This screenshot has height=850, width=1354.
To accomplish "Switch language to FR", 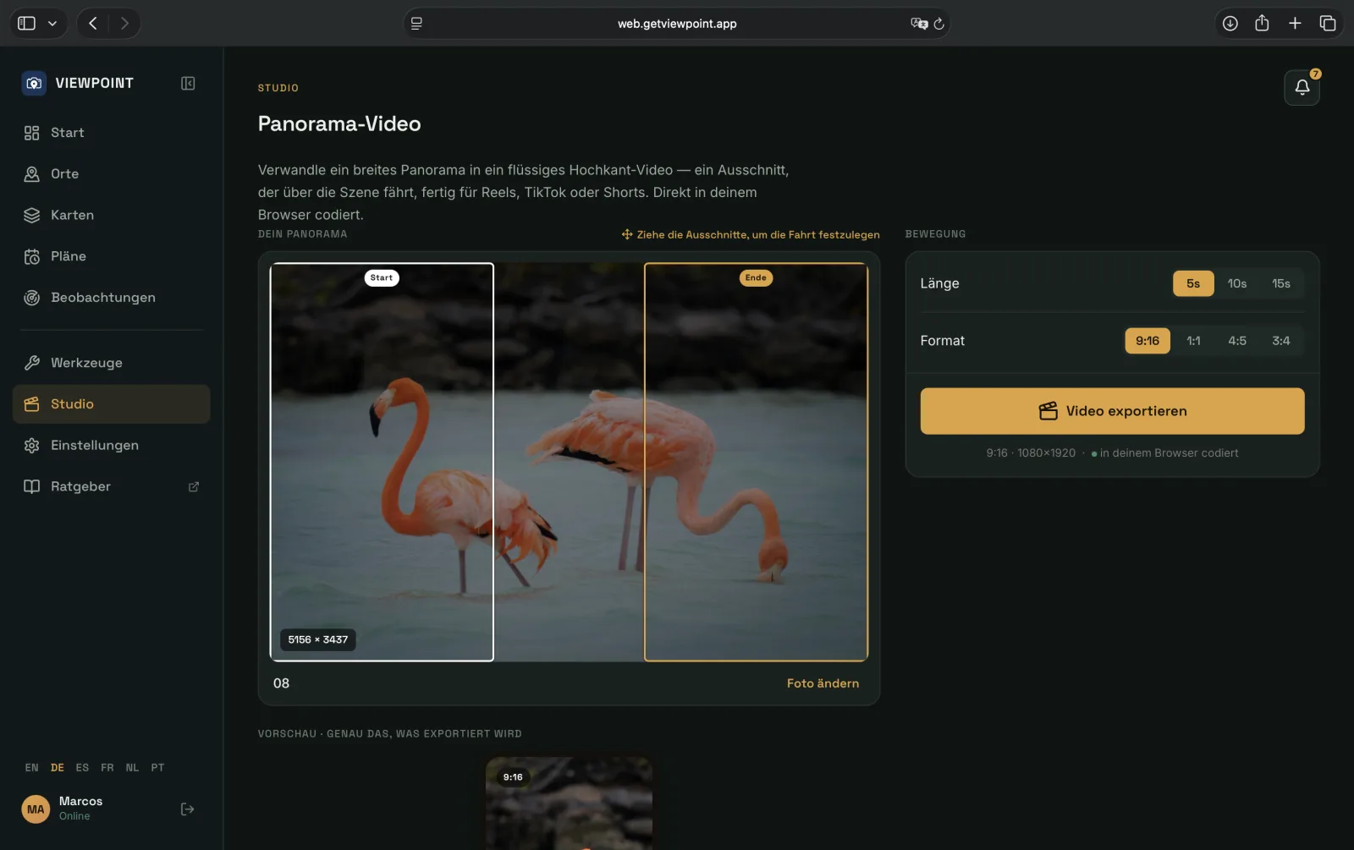I will pyautogui.click(x=107, y=768).
